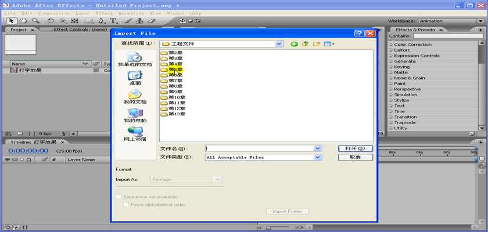Select the Horizontal Type tool
Screen dimensions: 488x232
click(x=114, y=21)
